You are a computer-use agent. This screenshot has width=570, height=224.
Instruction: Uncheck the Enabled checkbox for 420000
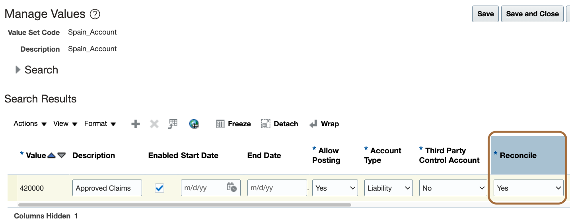coord(160,188)
